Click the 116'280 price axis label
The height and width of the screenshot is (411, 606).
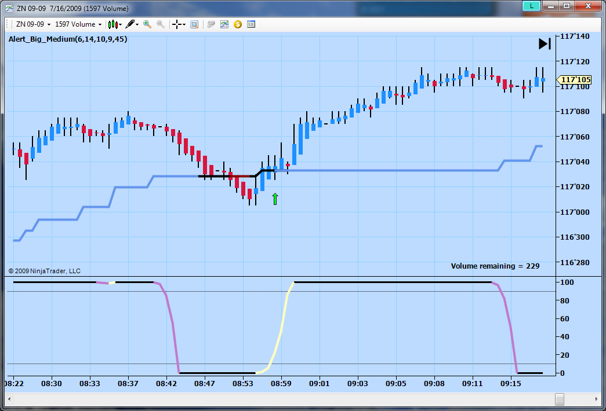(575, 262)
